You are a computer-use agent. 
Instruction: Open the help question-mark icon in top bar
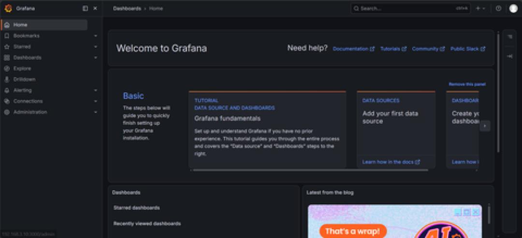point(498,8)
